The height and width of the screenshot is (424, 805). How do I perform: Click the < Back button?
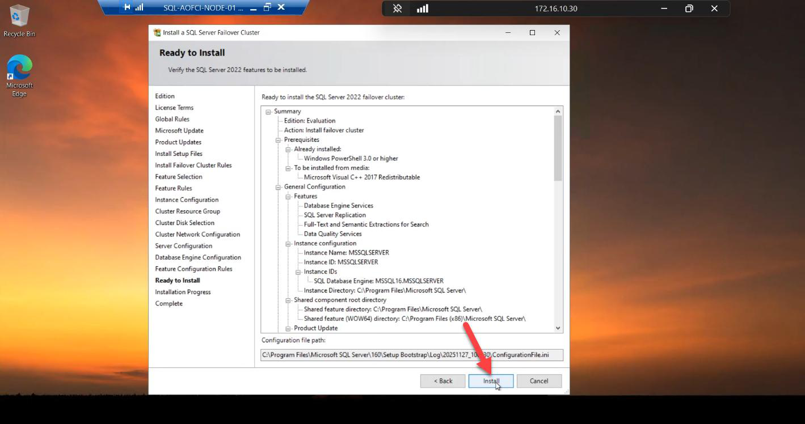click(443, 381)
